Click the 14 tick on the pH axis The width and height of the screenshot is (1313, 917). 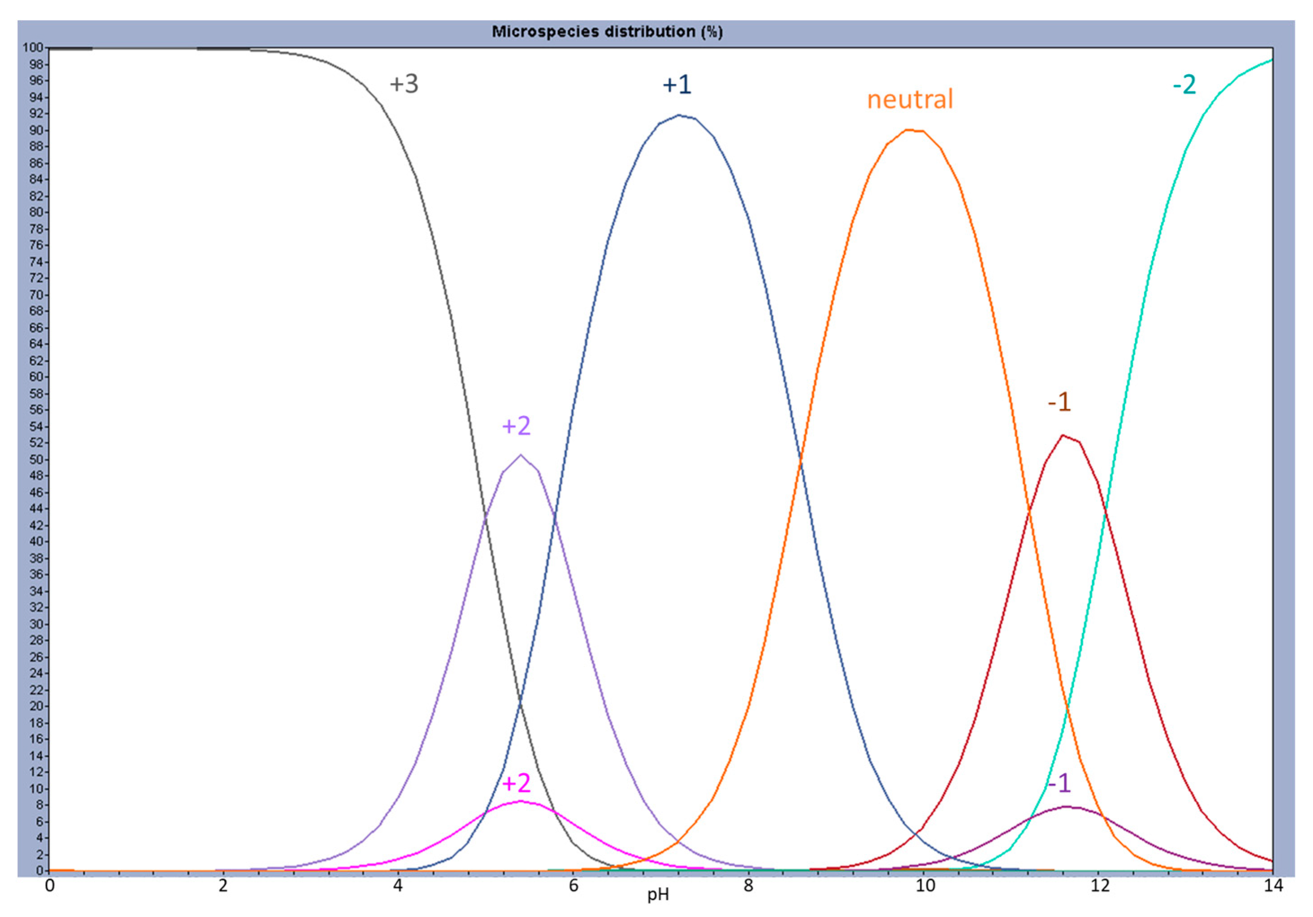tap(1273, 886)
